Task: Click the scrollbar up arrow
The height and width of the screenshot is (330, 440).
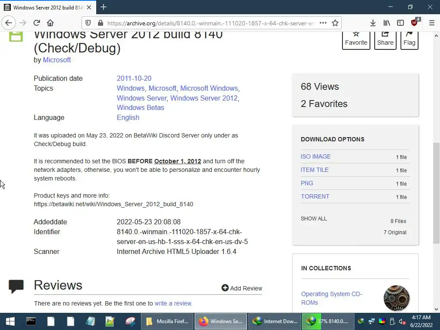Action: (436, 36)
